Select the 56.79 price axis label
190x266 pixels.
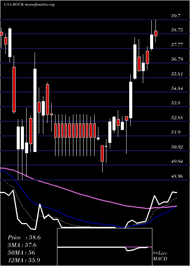(177, 59)
